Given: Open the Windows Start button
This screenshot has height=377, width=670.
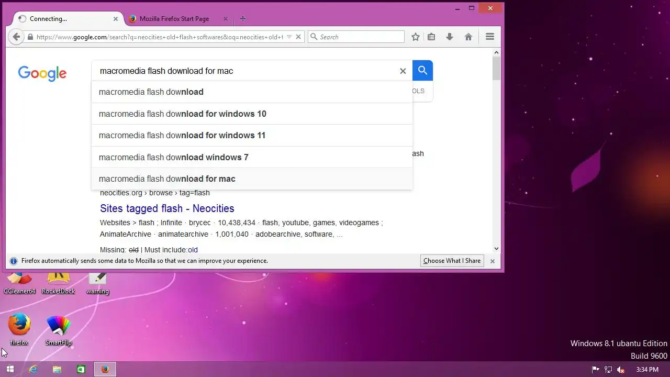Looking at the screenshot, I should click(x=10, y=369).
